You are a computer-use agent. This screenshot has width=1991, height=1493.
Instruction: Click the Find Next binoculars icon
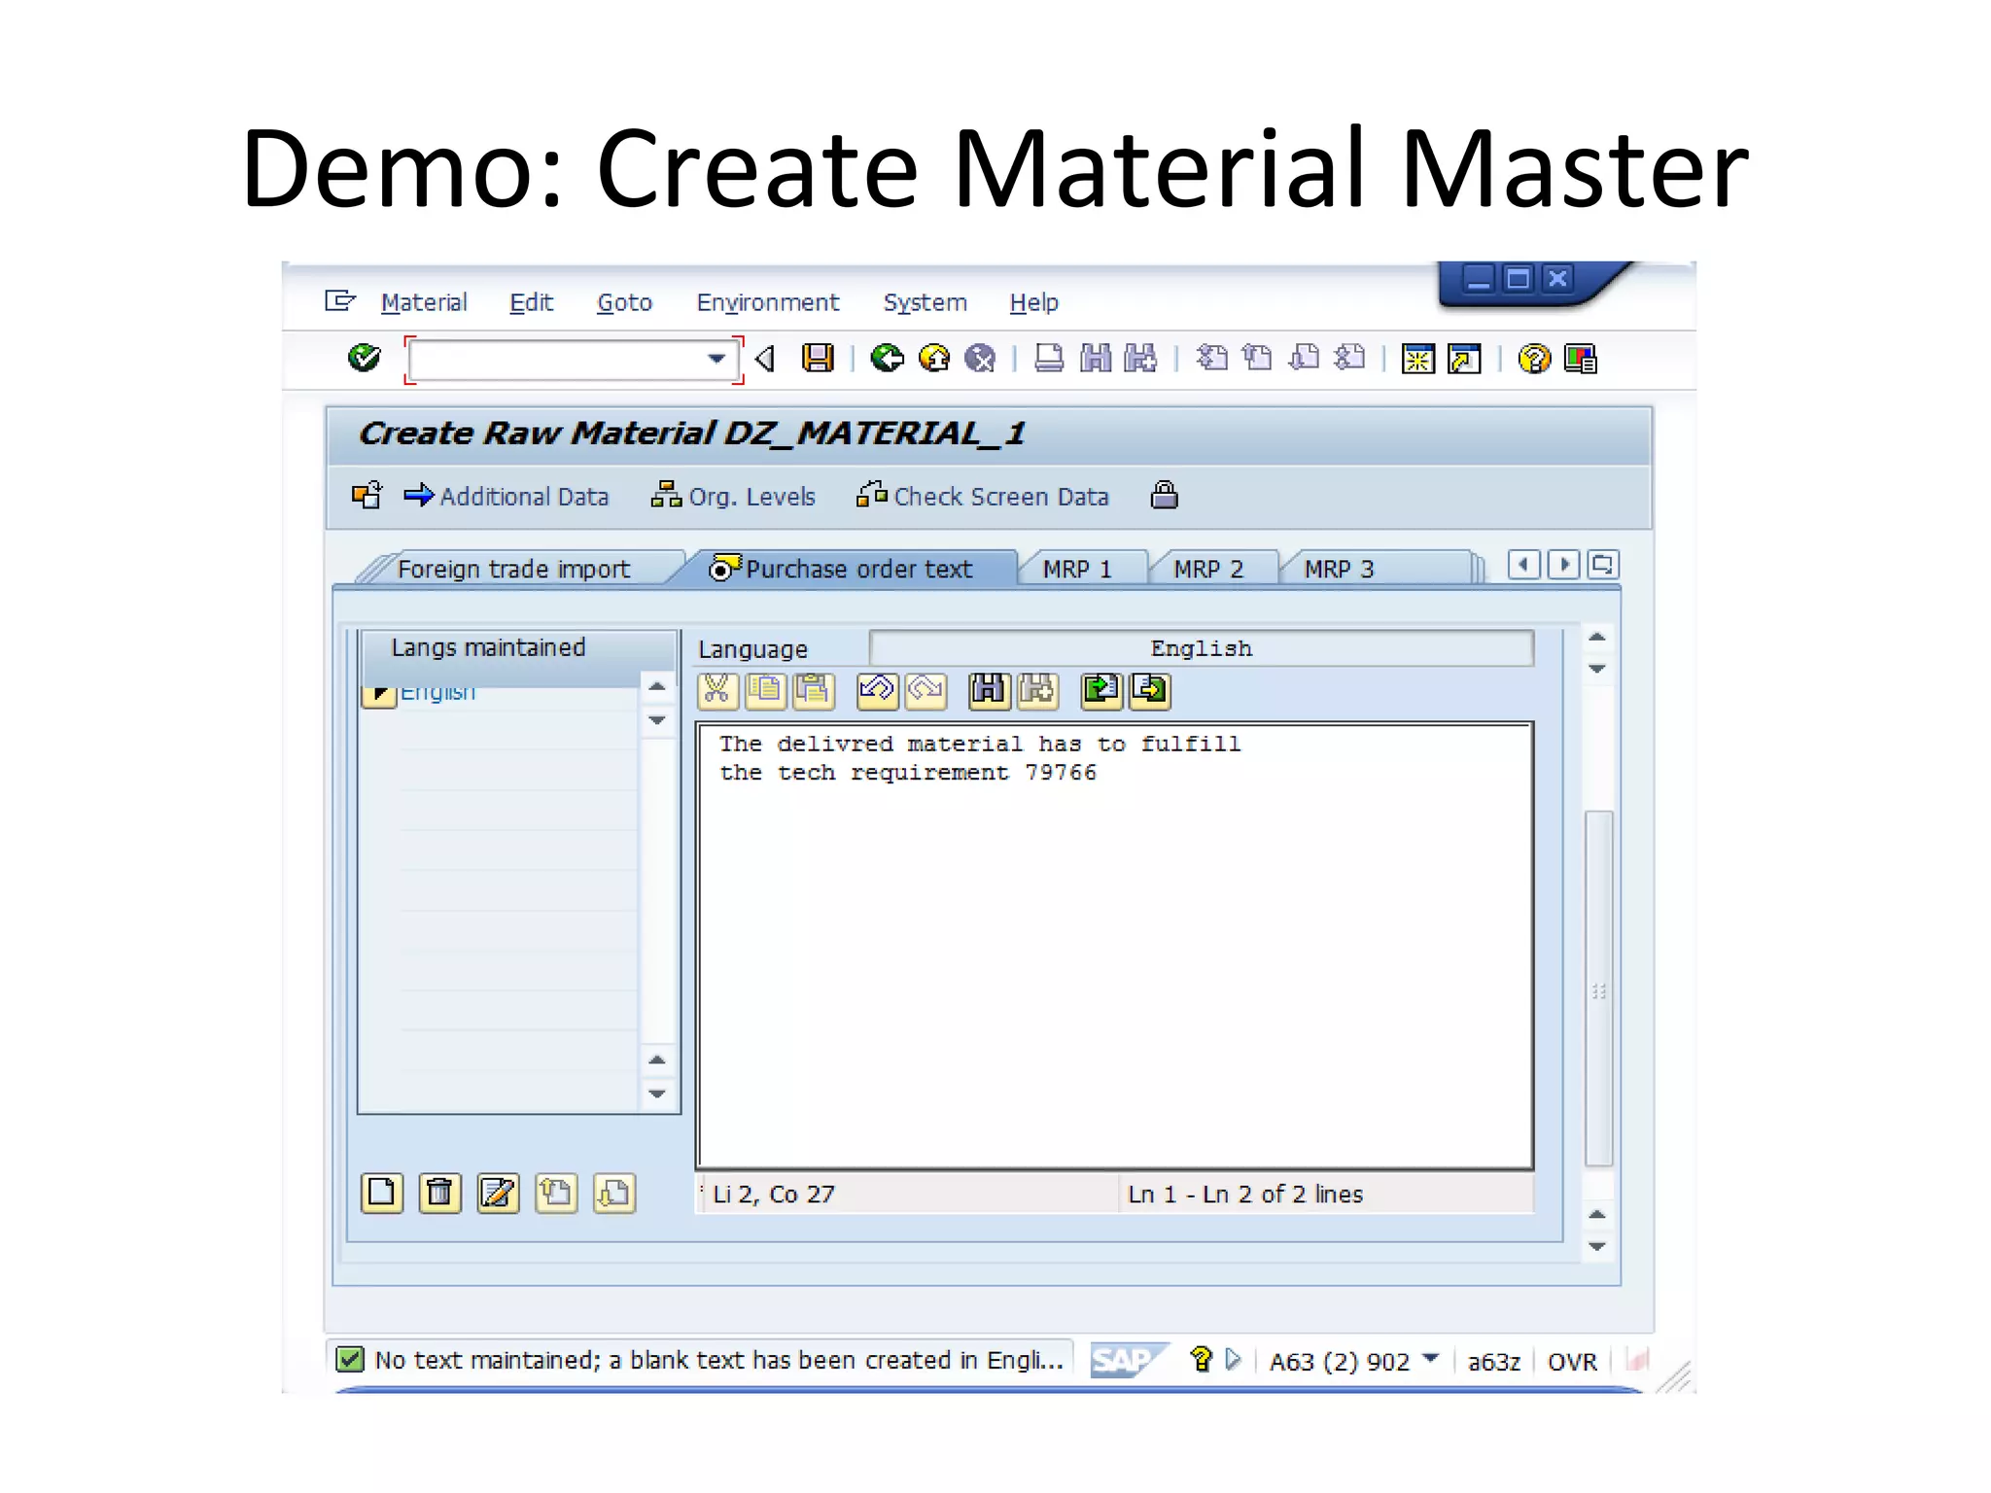tap(1141, 359)
